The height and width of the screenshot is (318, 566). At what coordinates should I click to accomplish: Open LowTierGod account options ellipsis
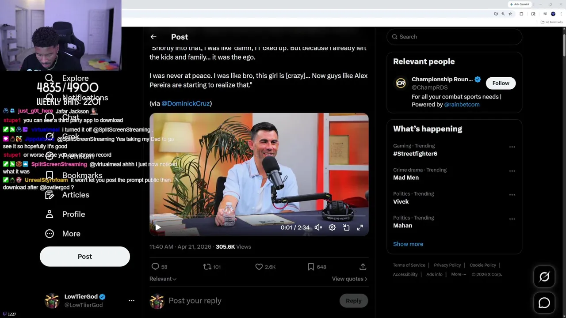tap(131, 301)
